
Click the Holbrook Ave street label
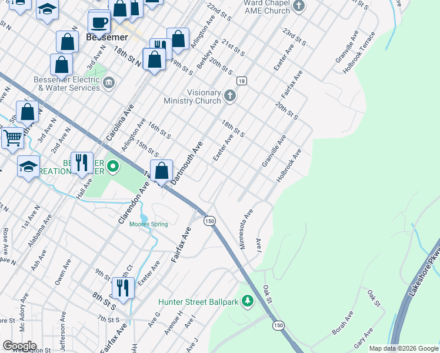pyautogui.click(x=289, y=166)
